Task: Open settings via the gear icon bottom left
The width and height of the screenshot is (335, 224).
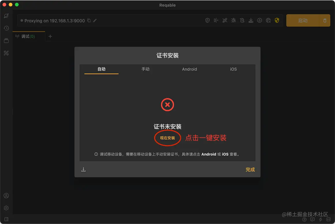Action: [6, 208]
